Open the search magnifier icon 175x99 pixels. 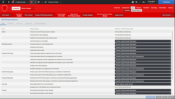(137, 2)
